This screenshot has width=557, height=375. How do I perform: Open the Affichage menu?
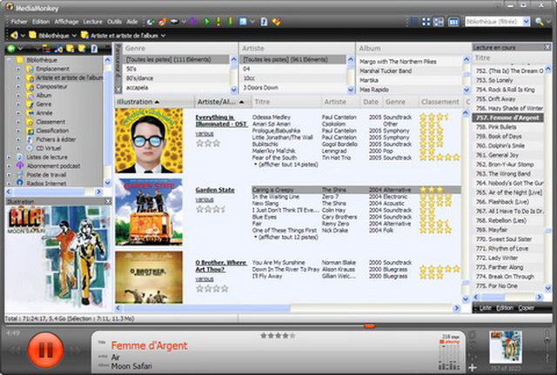(66, 22)
